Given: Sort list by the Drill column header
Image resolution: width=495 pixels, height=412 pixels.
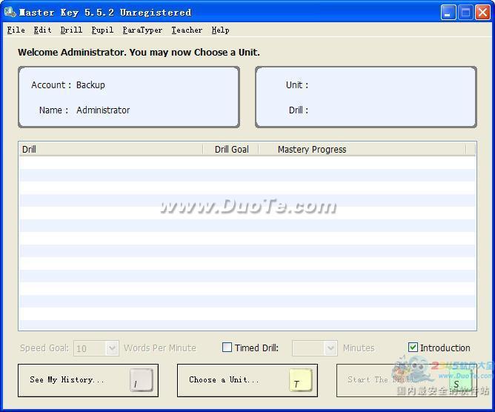Looking at the screenshot, I should tap(110, 149).
